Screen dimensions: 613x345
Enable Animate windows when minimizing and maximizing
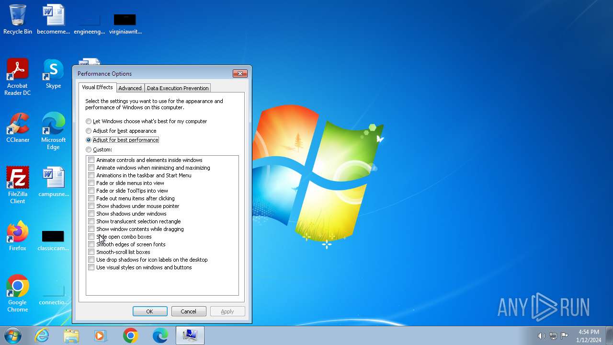(x=91, y=168)
